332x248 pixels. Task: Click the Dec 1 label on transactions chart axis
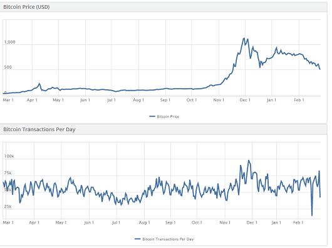[x=252, y=222]
